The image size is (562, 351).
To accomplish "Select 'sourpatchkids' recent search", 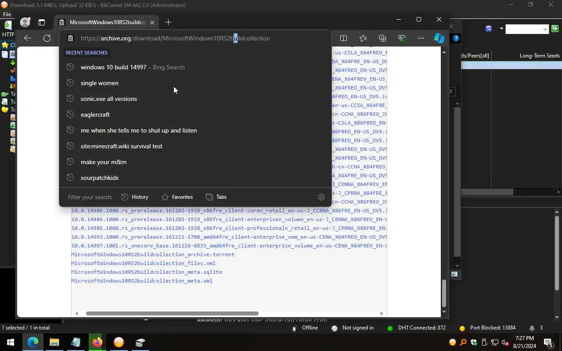I will pos(195,178).
